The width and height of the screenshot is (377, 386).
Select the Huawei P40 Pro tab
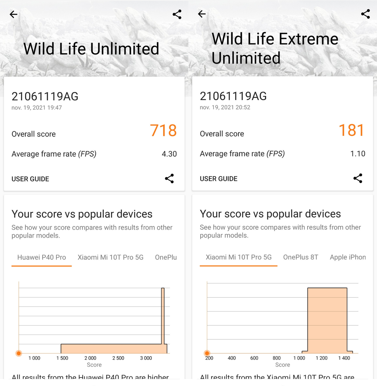[42, 258]
